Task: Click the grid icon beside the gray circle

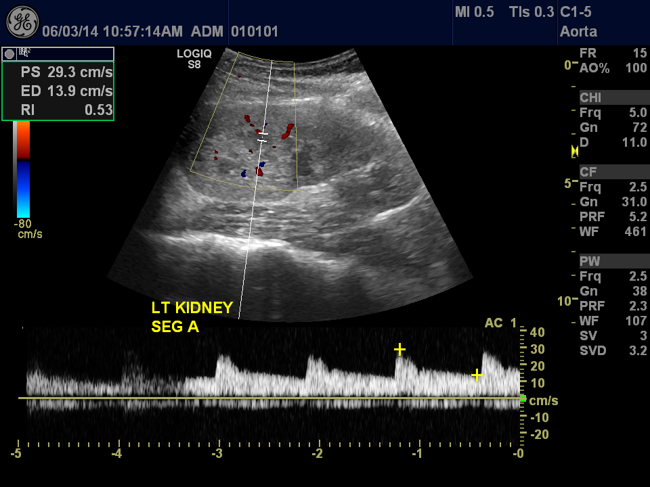Action: coord(25,52)
